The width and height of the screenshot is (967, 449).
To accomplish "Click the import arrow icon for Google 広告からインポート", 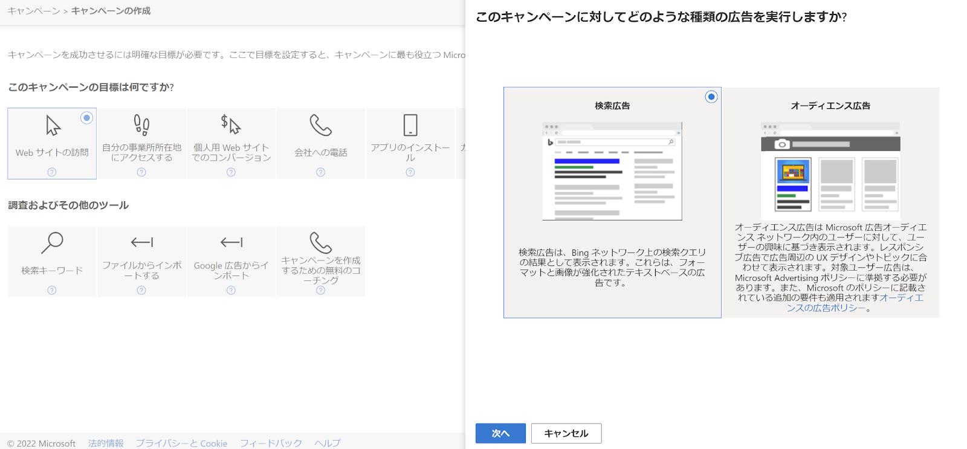I will 231,243.
